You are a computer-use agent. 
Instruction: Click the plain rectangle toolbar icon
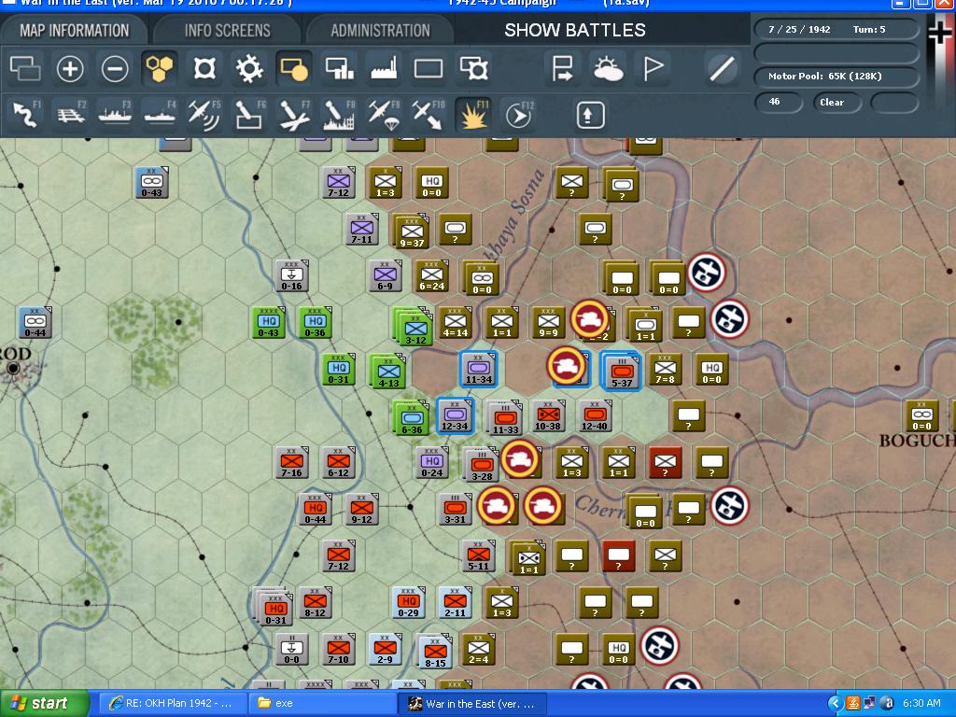point(429,68)
